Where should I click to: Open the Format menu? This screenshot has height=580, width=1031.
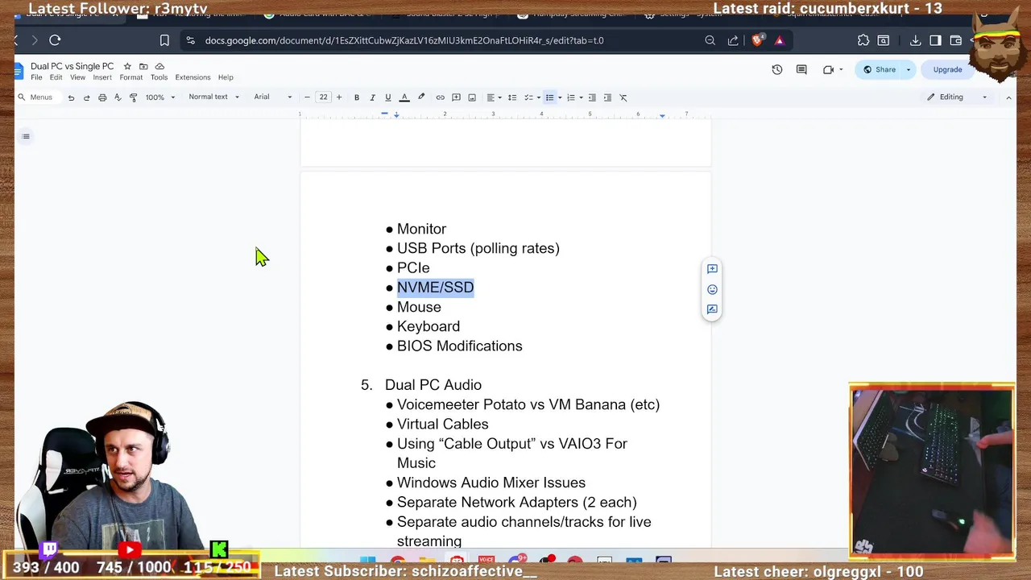[130, 77]
